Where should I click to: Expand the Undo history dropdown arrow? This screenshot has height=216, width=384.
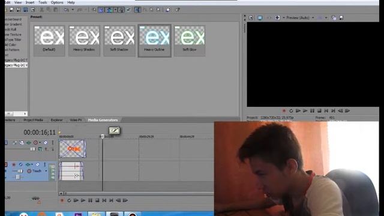[73, 10]
